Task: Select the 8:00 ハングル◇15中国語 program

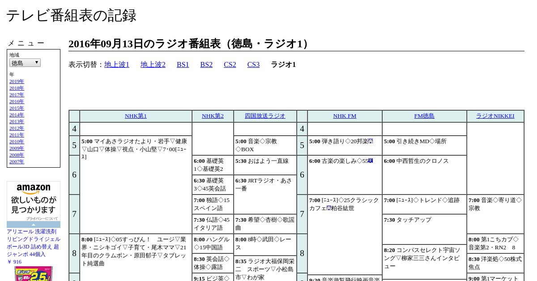Action: click(x=213, y=244)
